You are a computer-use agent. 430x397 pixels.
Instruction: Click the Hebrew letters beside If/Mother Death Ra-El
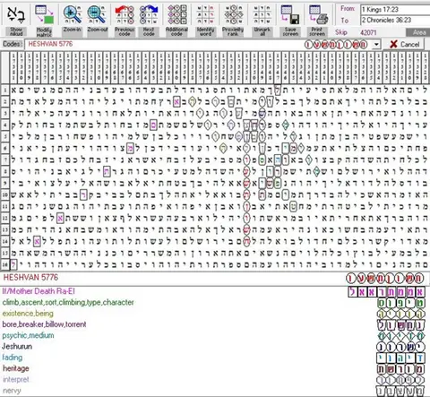386,291
